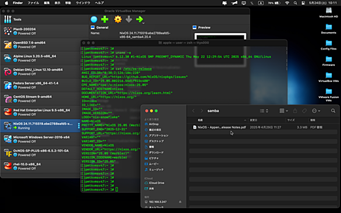This screenshot has height=213, width=341.
Task: Click the Finder Tags icon
Action: 304,111
